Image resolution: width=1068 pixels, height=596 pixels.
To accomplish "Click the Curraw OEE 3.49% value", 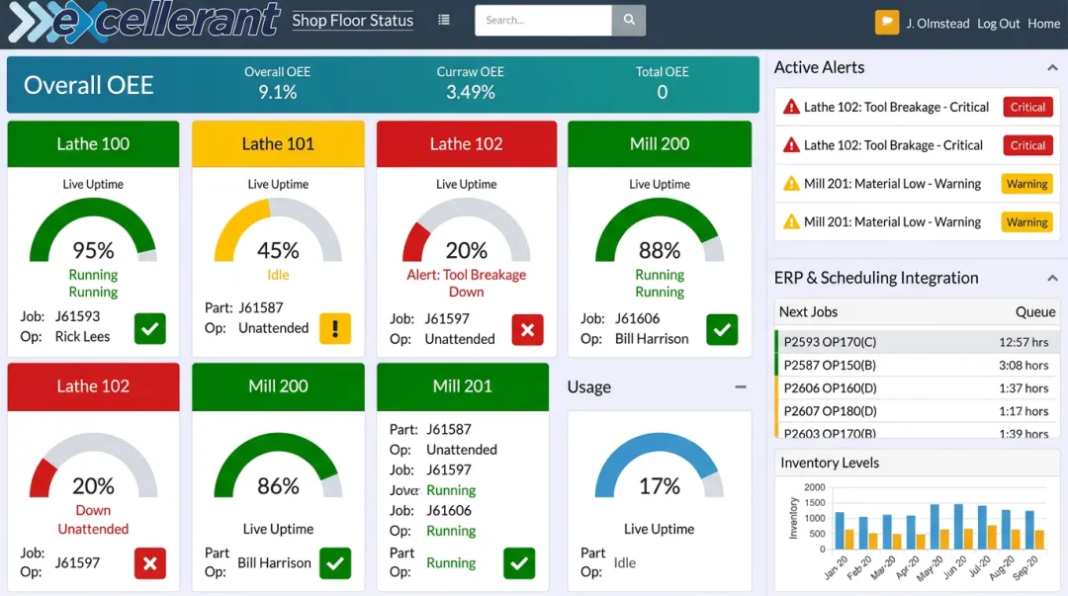I will click(x=470, y=92).
